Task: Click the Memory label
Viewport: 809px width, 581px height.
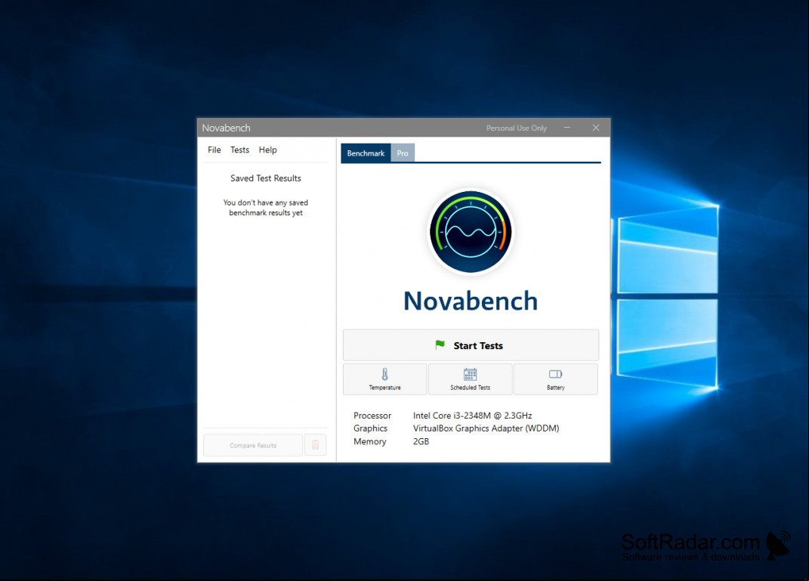Action: pos(370,441)
